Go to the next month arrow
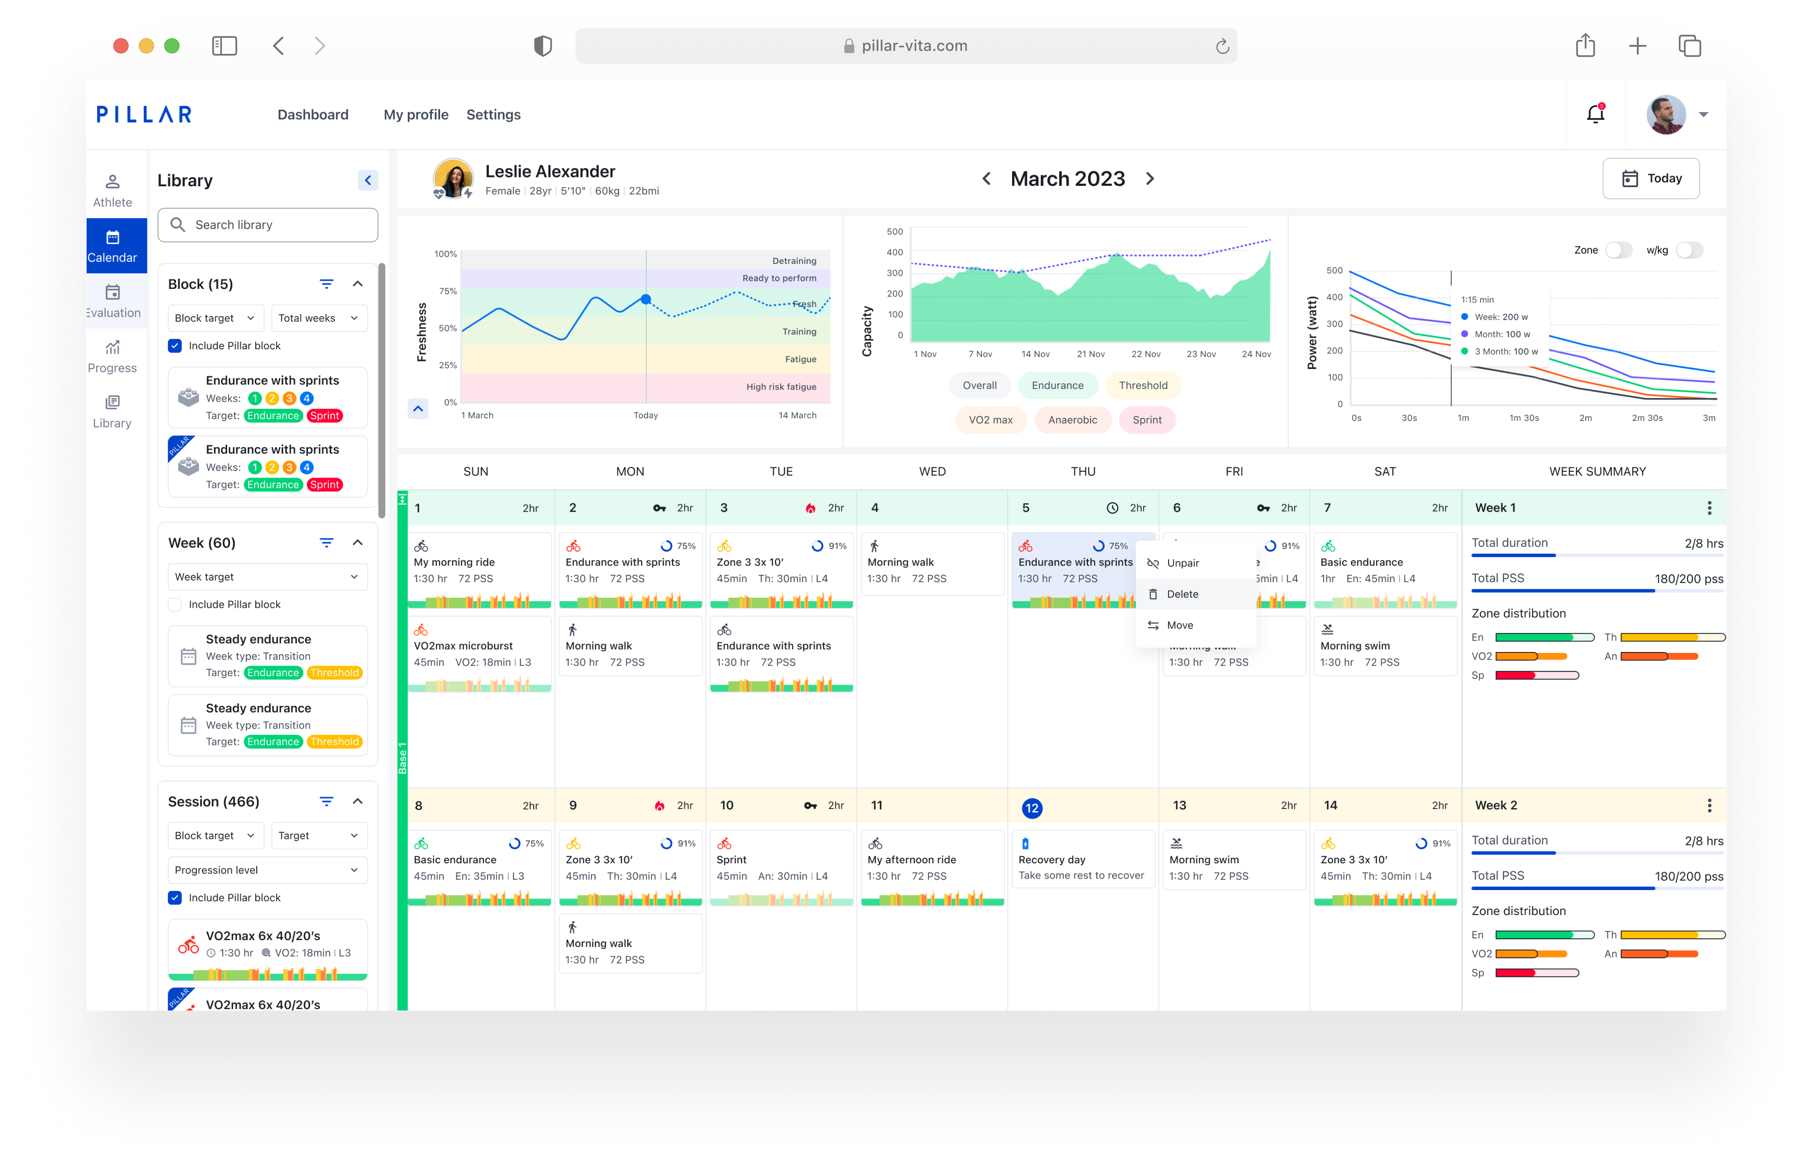Screen dimensions: 1812x1170 coord(1150,179)
